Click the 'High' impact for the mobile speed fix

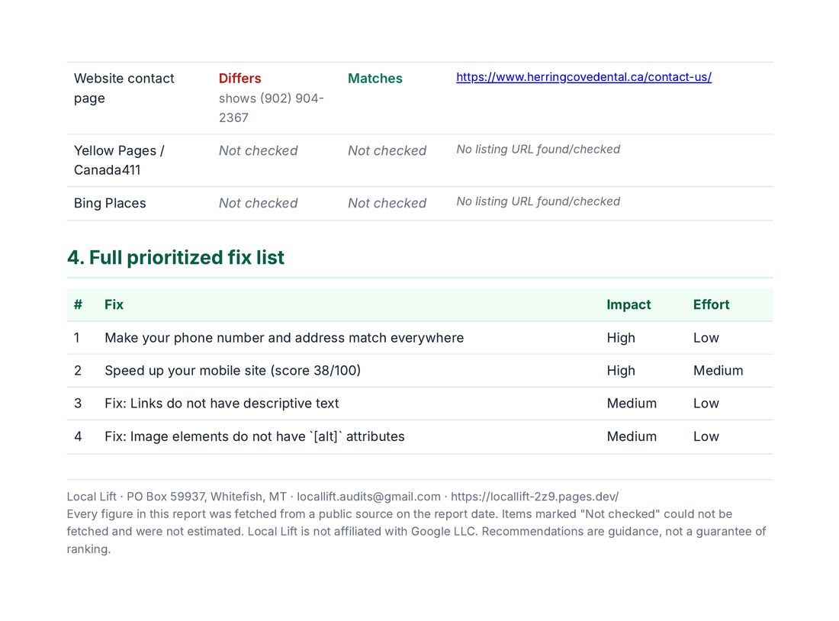click(x=621, y=371)
